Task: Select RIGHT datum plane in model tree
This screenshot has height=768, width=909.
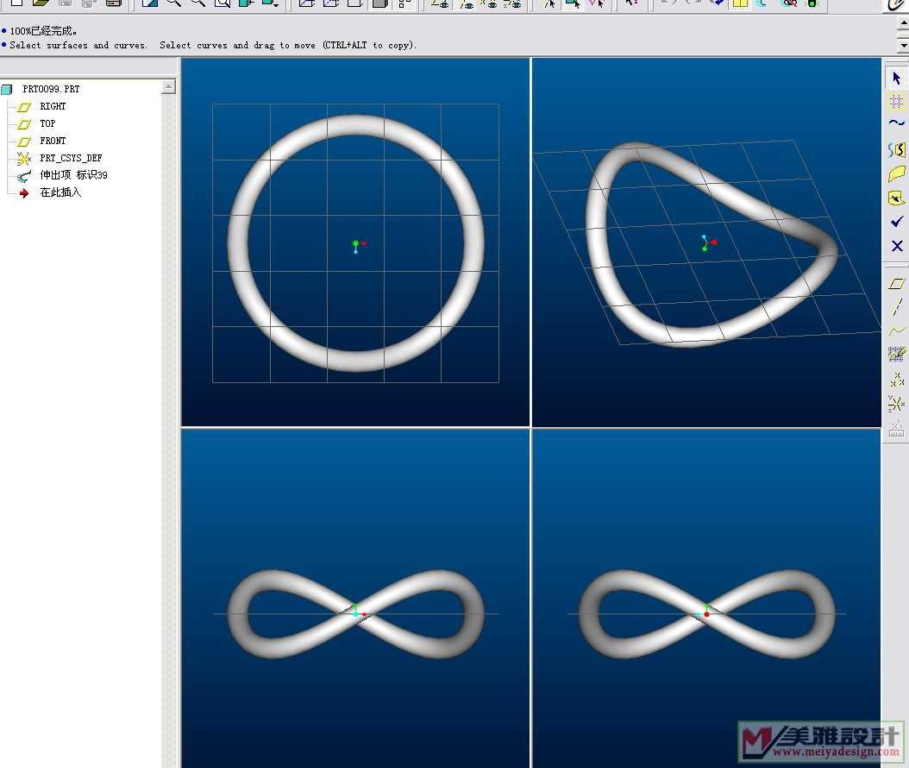Action: coord(52,106)
